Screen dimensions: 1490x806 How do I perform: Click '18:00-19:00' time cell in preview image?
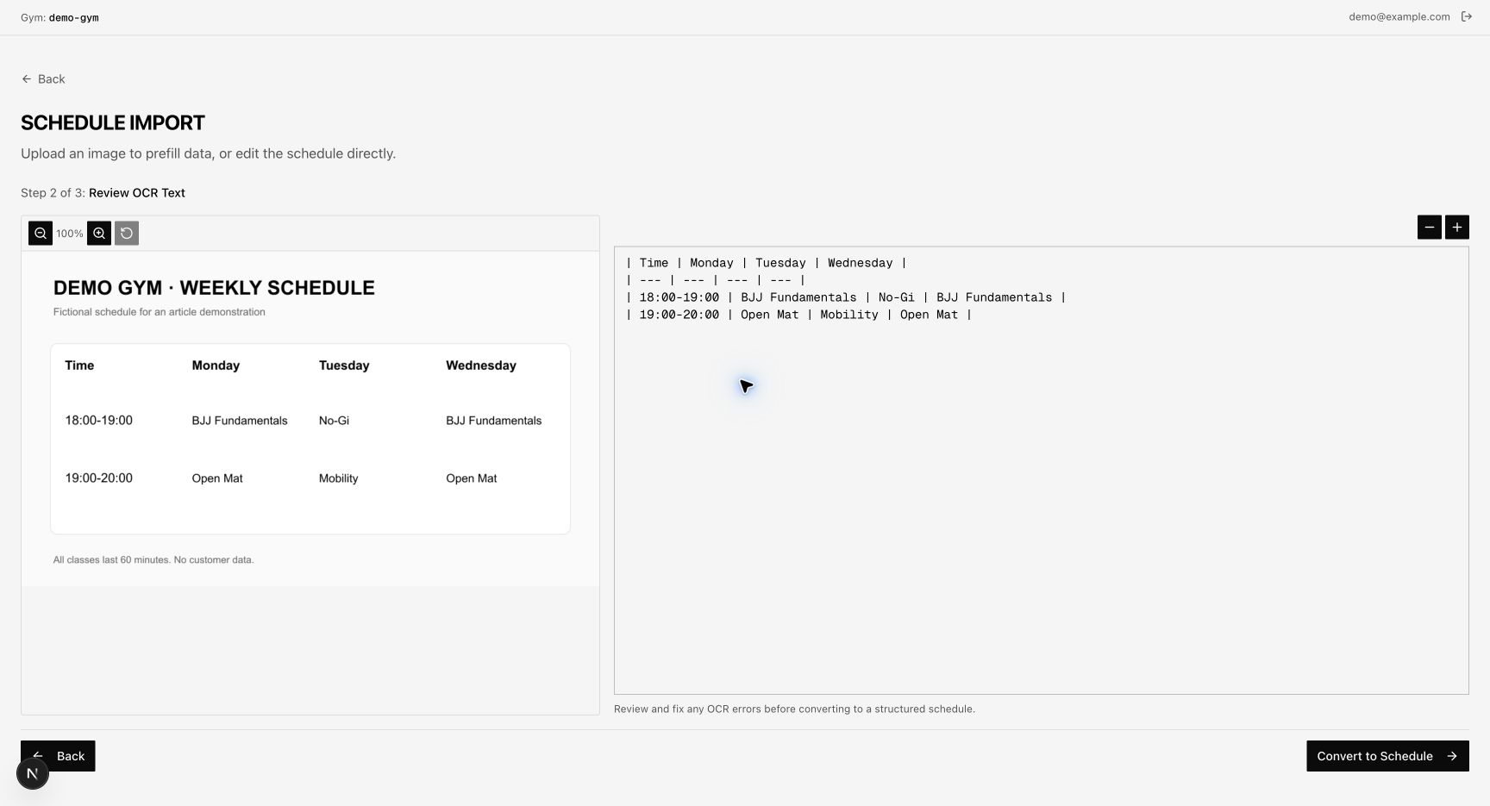pos(99,421)
